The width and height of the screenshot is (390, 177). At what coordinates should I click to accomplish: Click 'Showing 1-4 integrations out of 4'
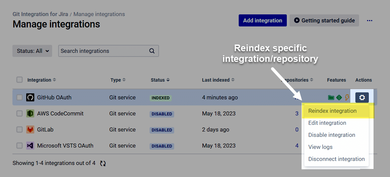click(x=54, y=163)
